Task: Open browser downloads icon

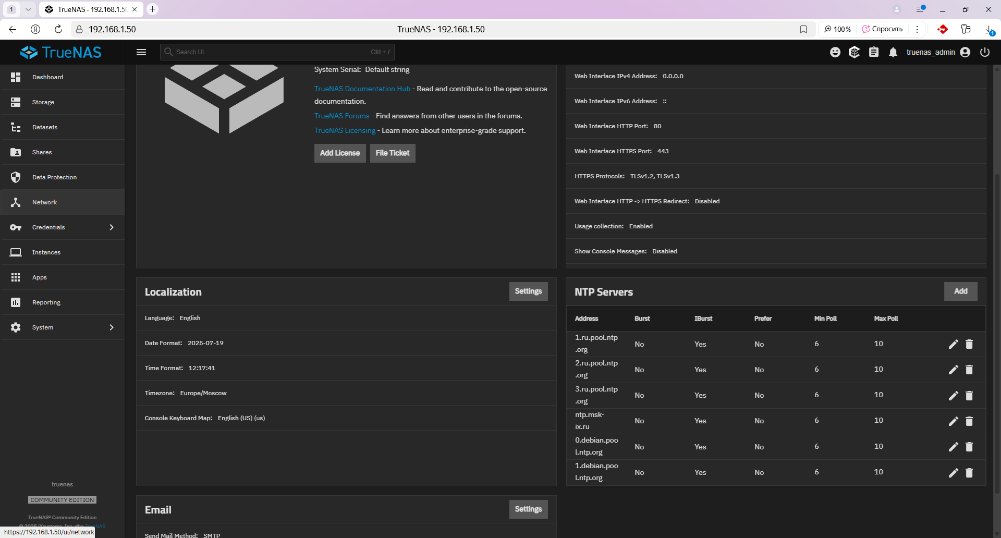Action: click(x=989, y=29)
